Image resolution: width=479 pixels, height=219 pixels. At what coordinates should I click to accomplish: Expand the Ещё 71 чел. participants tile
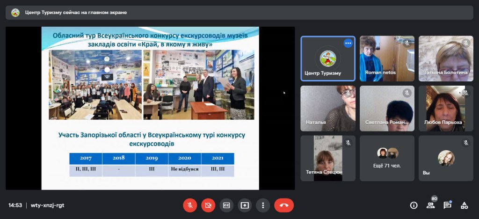(x=387, y=158)
